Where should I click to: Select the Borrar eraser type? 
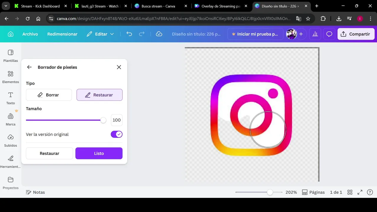tap(49, 95)
